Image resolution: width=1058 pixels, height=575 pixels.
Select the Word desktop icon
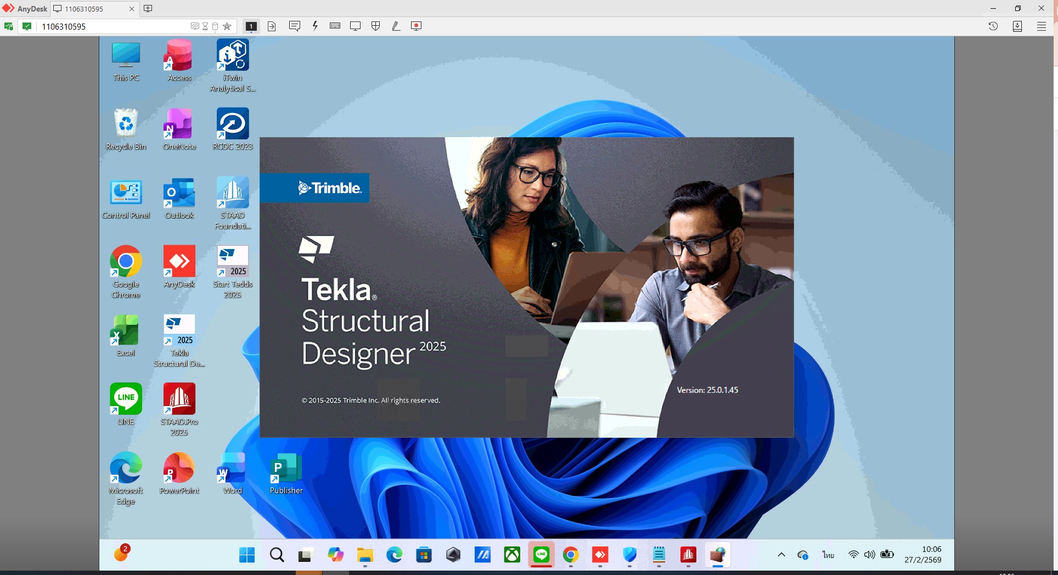(233, 473)
